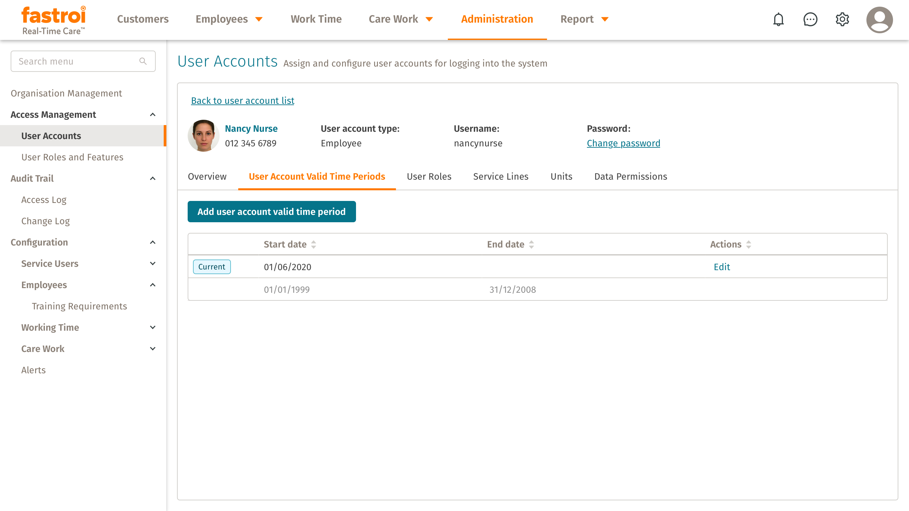Screen dimensions: 909x511
Task: Switch to the Overview tab
Action: (x=207, y=176)
